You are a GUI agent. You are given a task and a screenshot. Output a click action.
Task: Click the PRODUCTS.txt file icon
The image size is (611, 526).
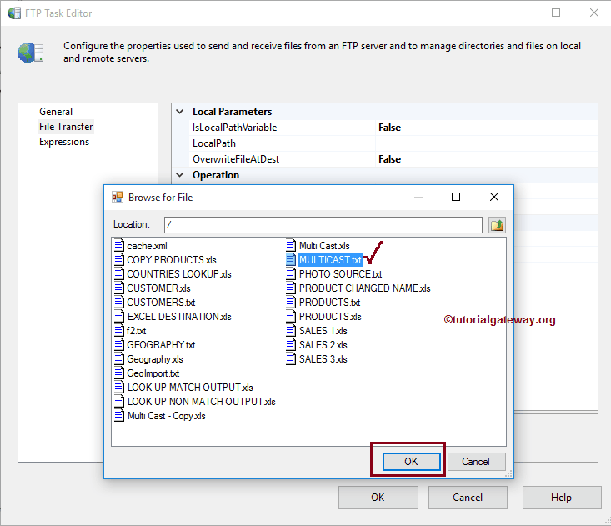point(291,302)
